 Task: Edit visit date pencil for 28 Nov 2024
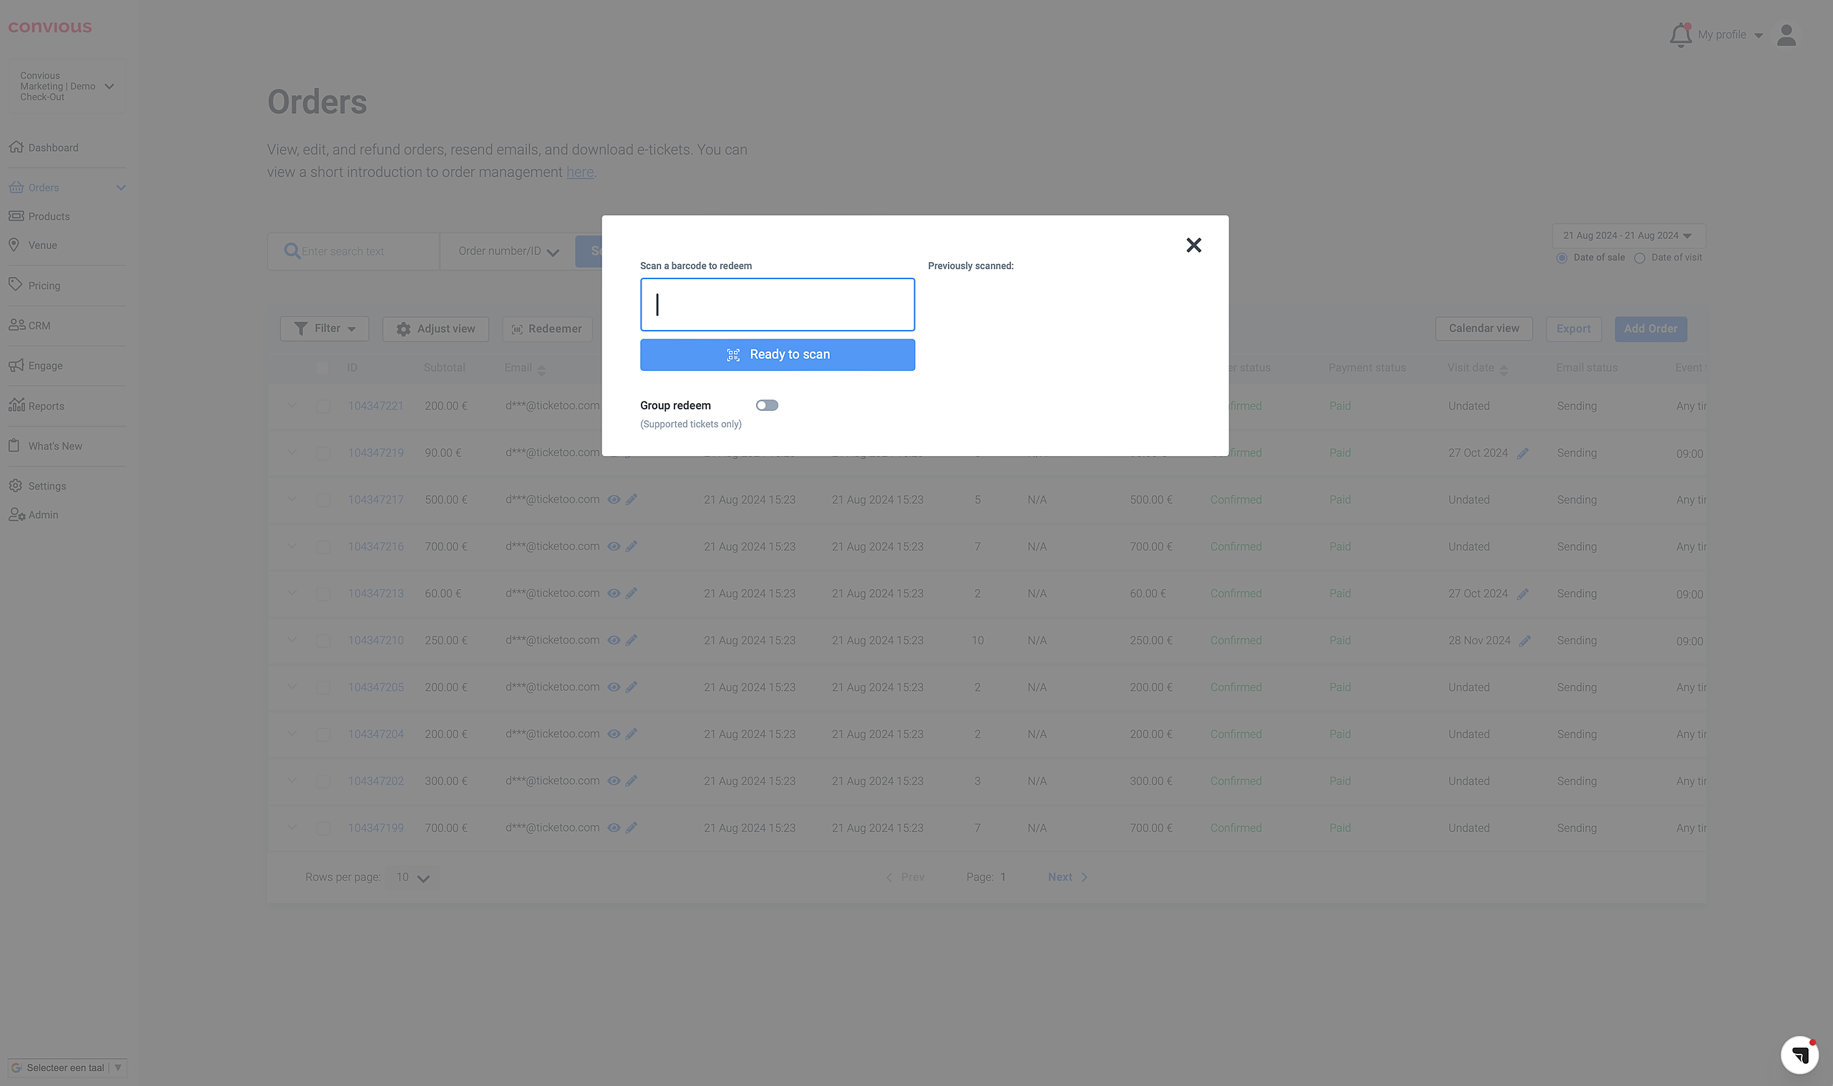[1524, 641]
